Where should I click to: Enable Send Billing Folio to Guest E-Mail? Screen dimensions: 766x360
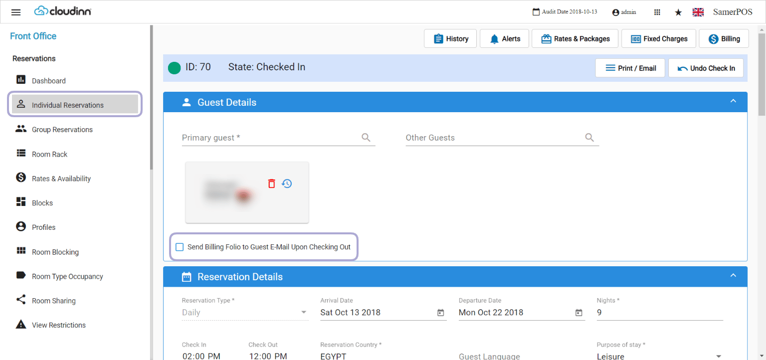(180, 247)
